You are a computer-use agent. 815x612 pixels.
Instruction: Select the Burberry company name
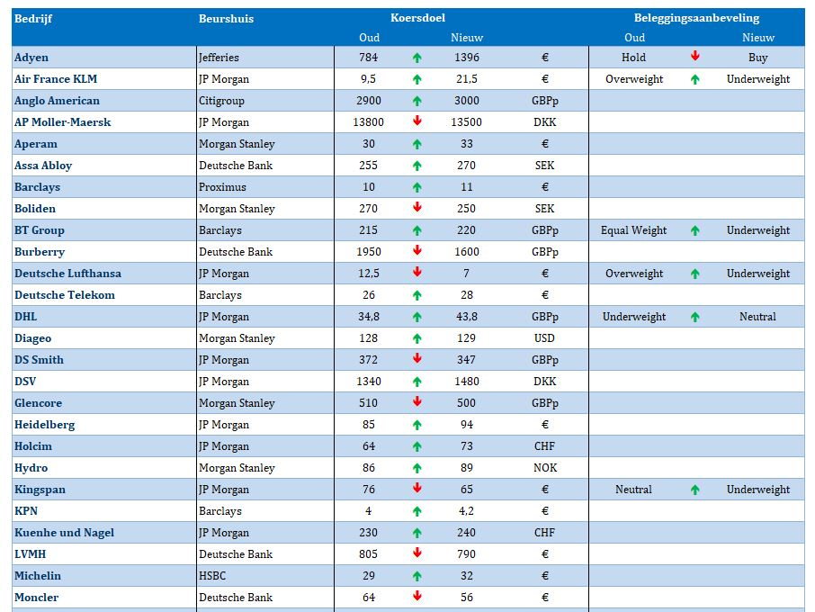pos(40,252)
